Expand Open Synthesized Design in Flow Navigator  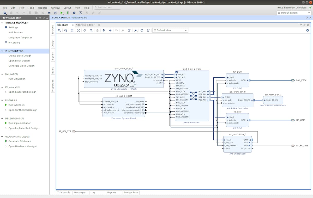coord(6,110)
